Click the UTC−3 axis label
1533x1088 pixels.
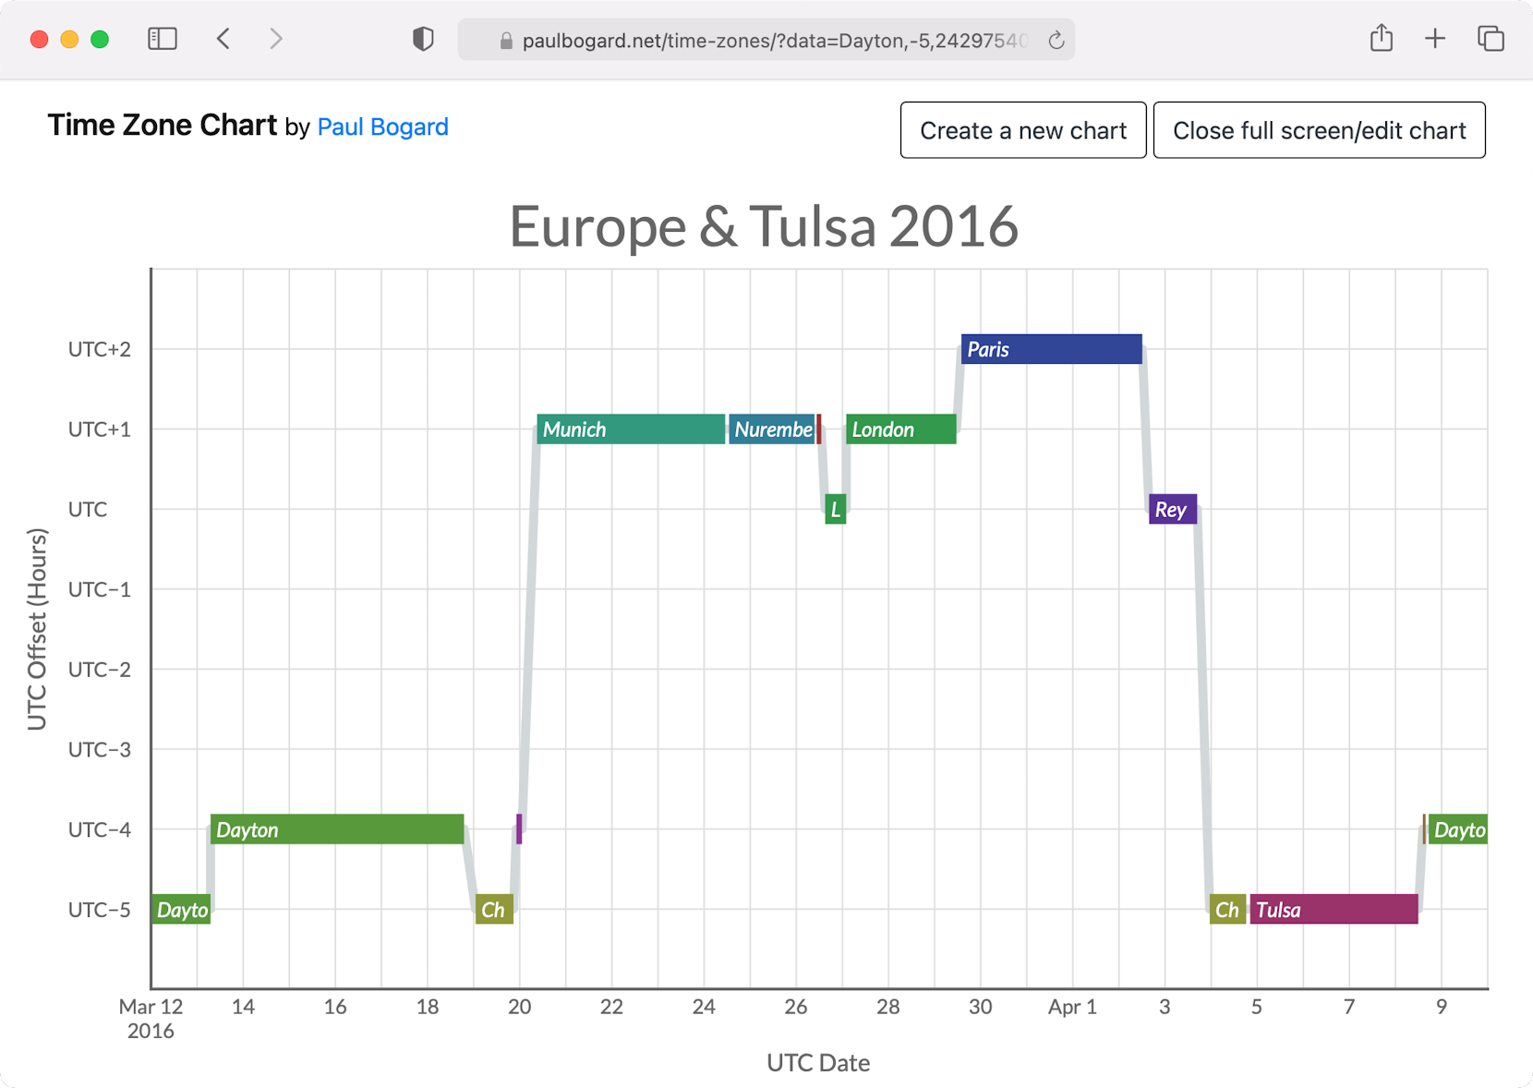pos(100,749)
